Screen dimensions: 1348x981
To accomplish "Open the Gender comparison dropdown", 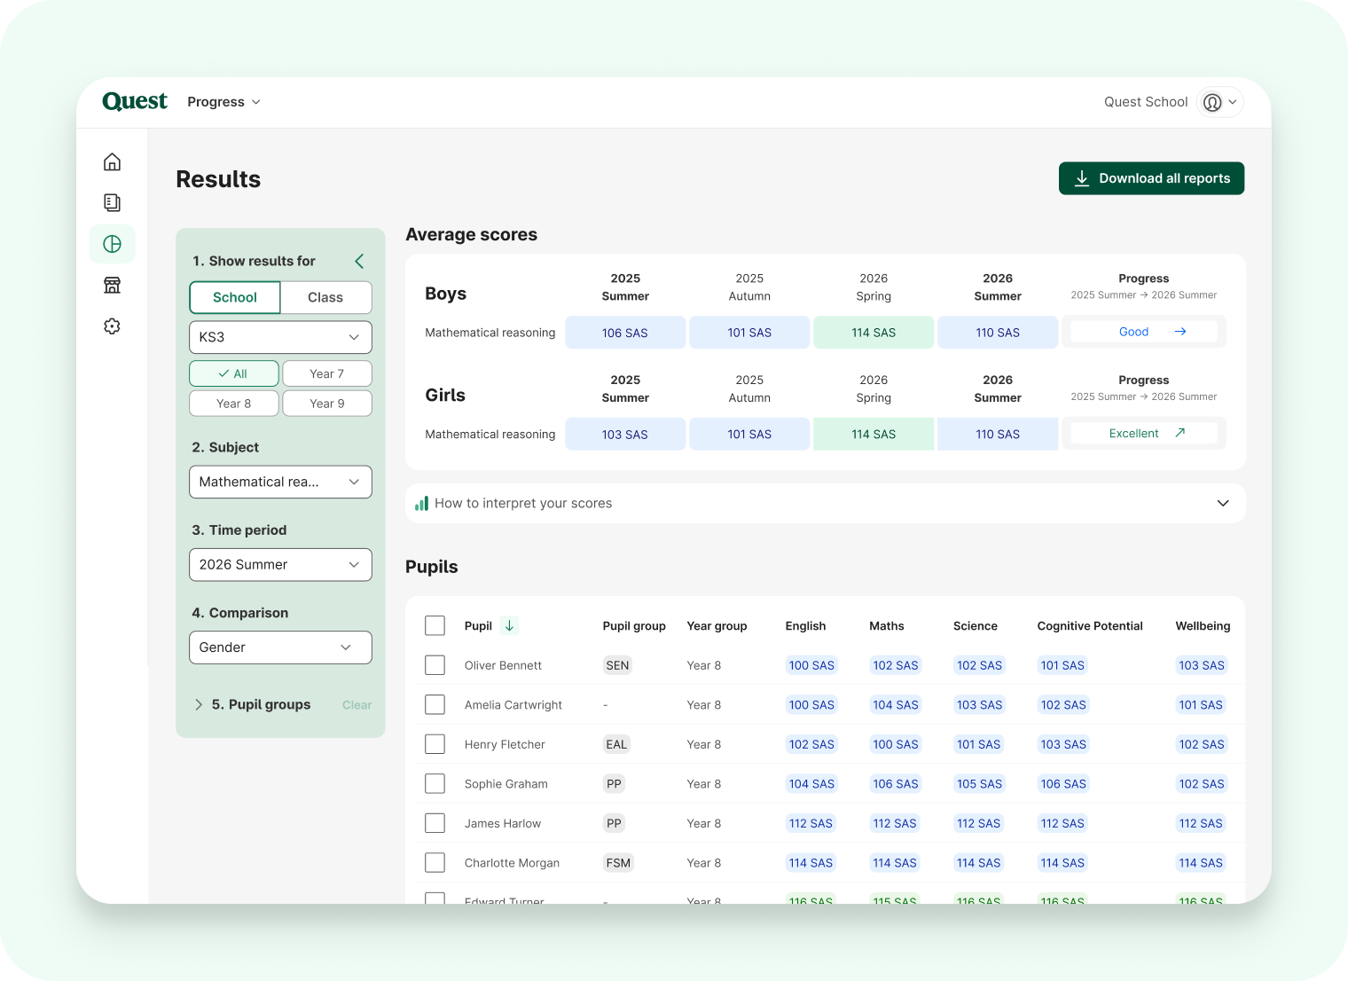I will pos(280,647).
